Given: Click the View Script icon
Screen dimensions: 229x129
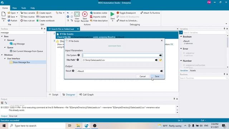Looking at the screenshot, I should coord(77,14).
